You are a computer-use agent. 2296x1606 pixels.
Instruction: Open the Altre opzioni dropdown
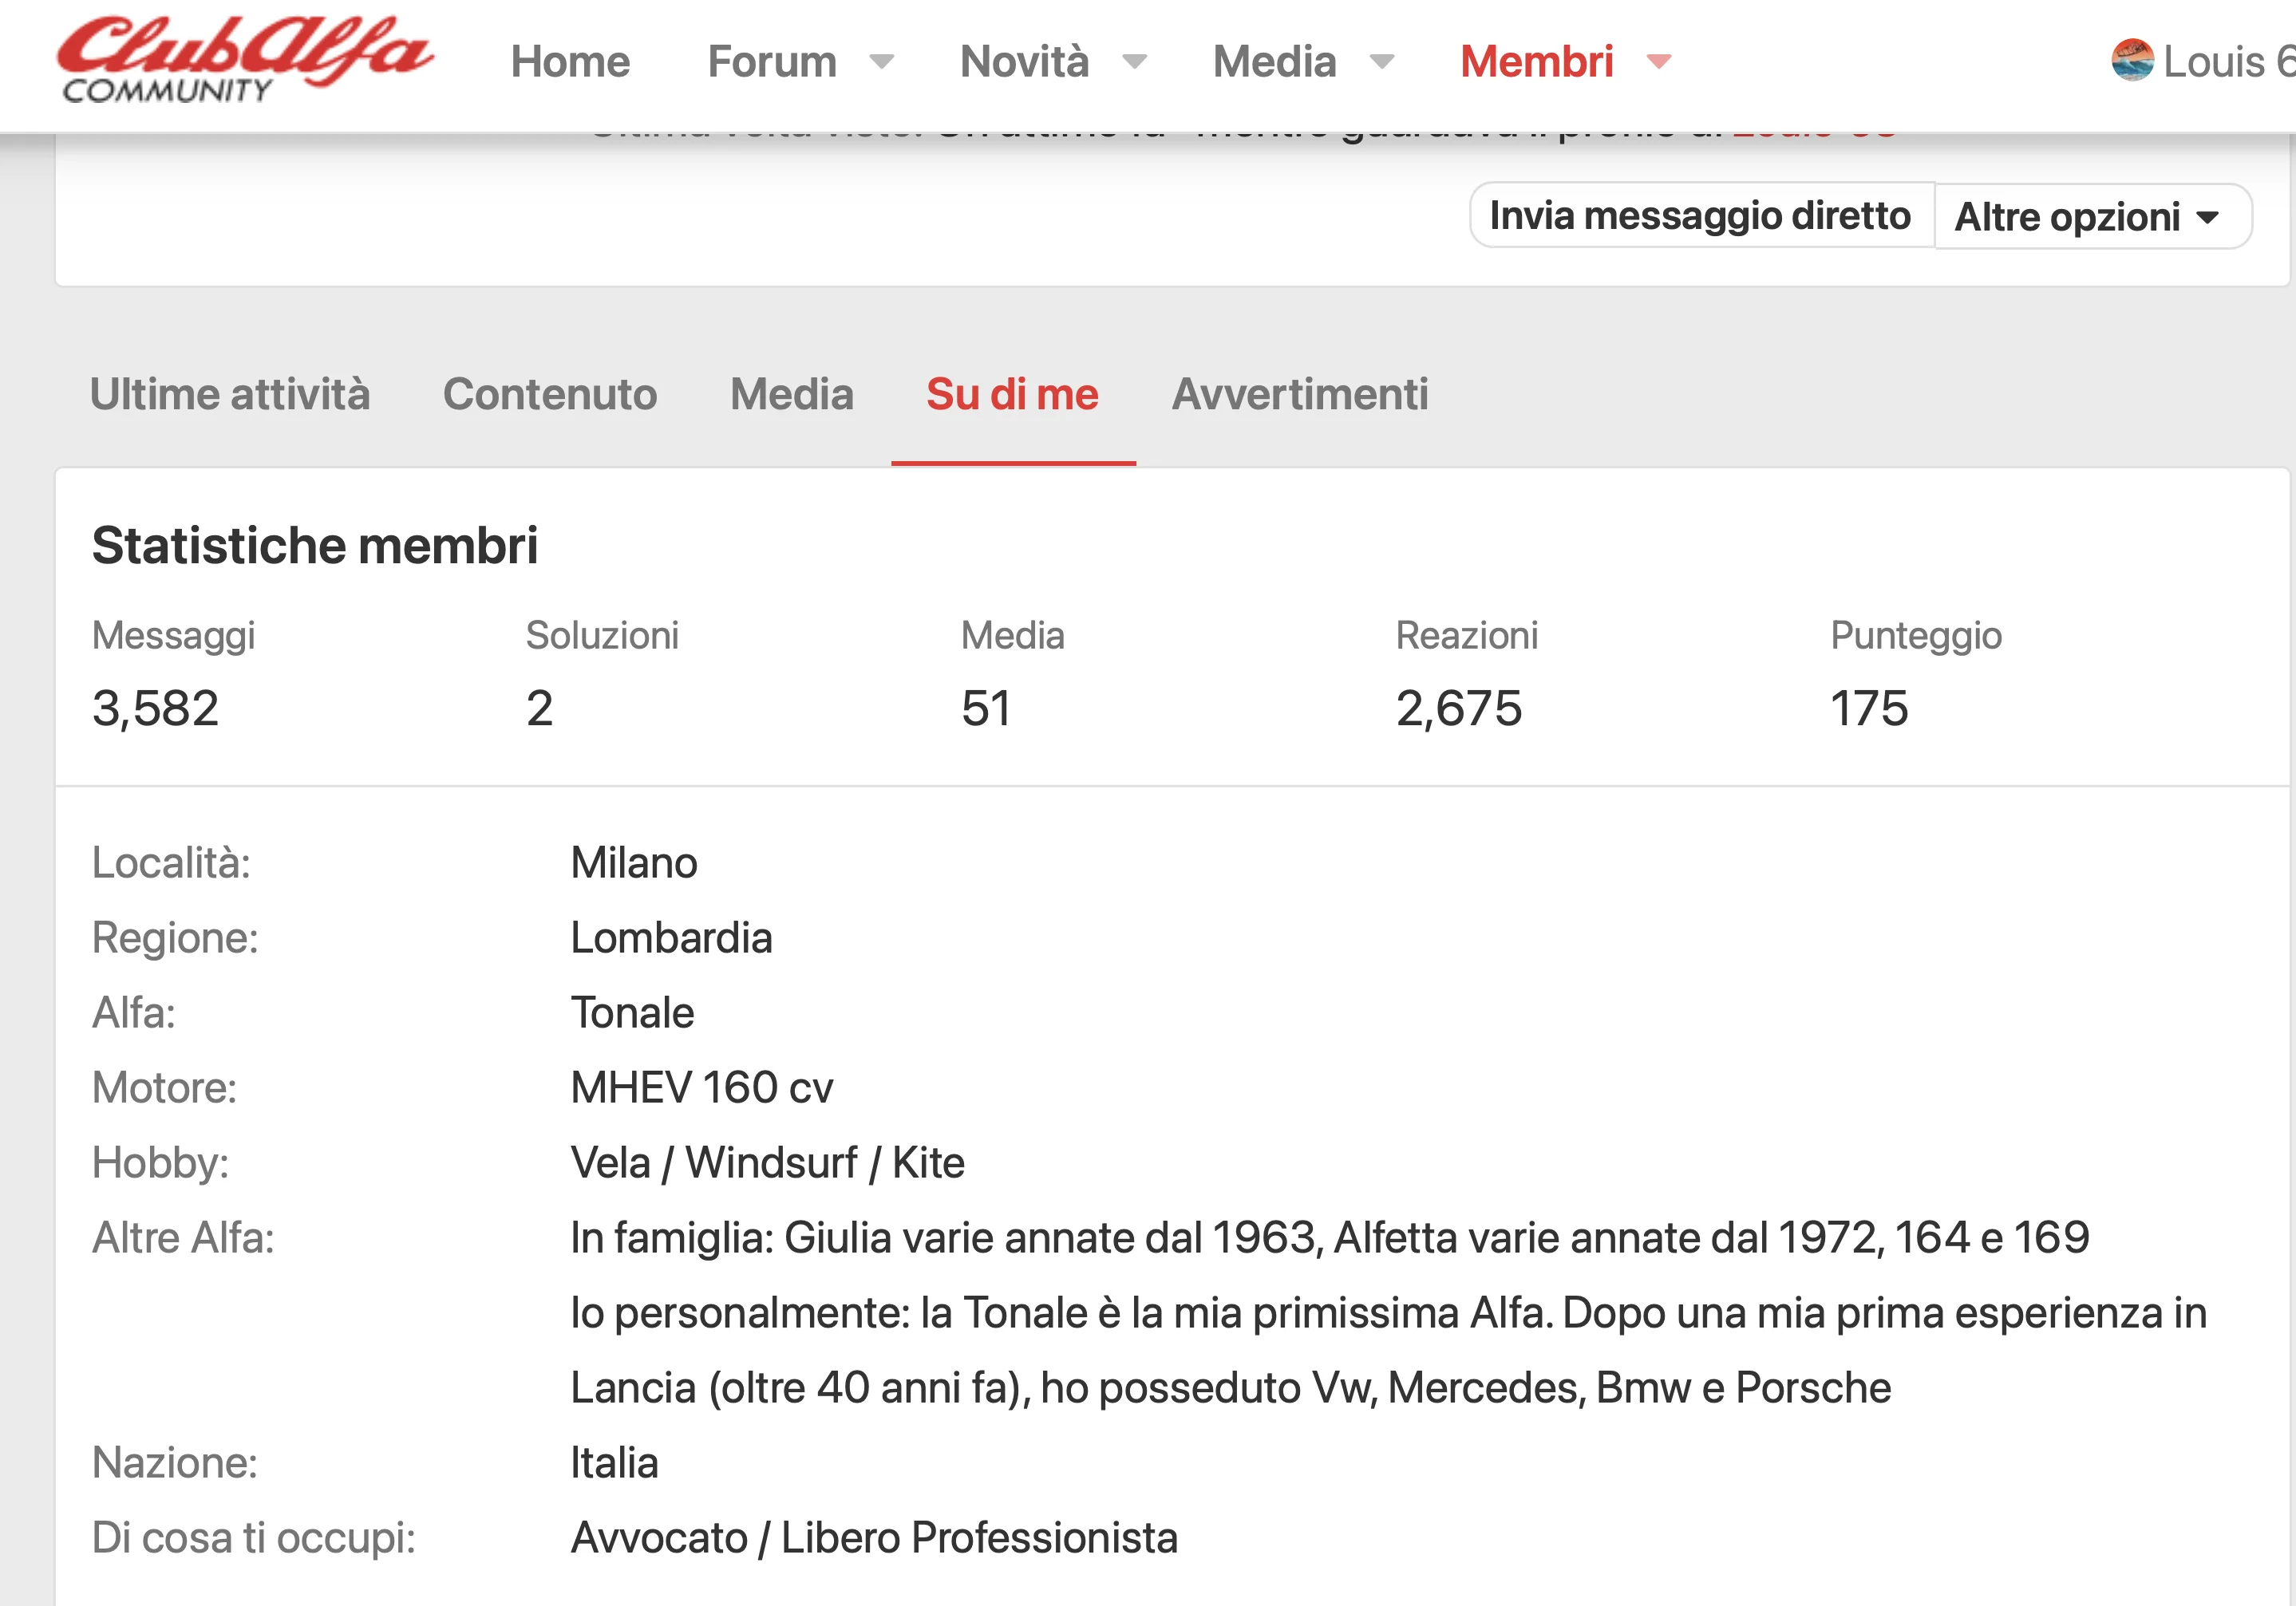2092,217
